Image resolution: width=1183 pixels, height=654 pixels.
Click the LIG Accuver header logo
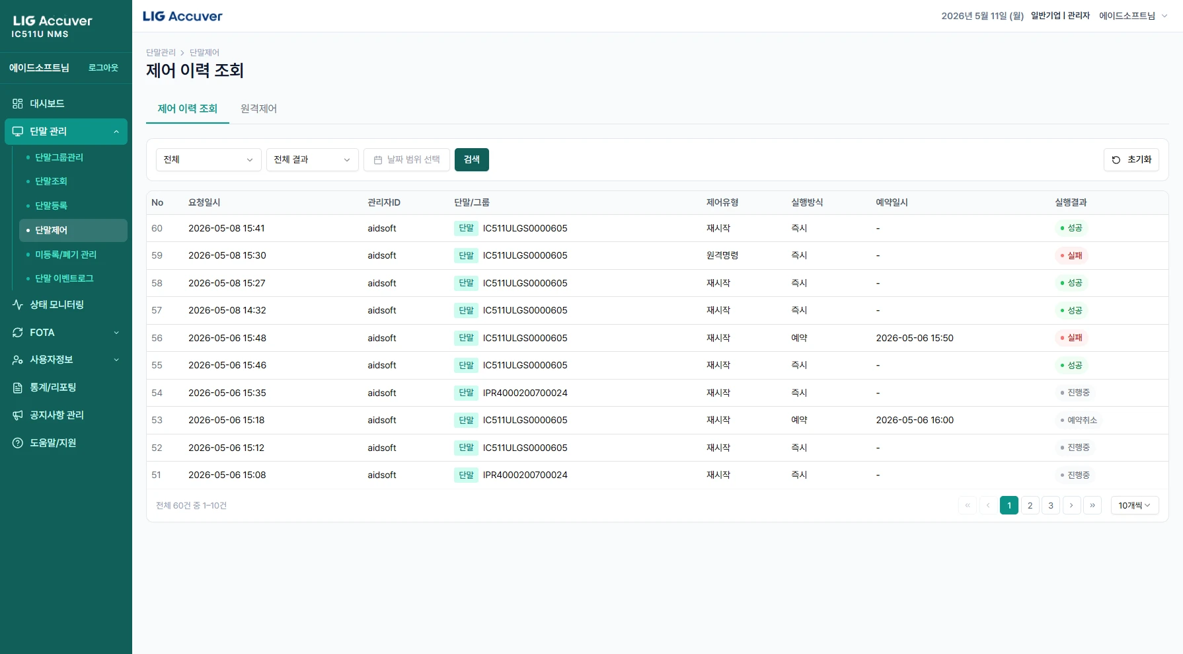click(182, 16)
